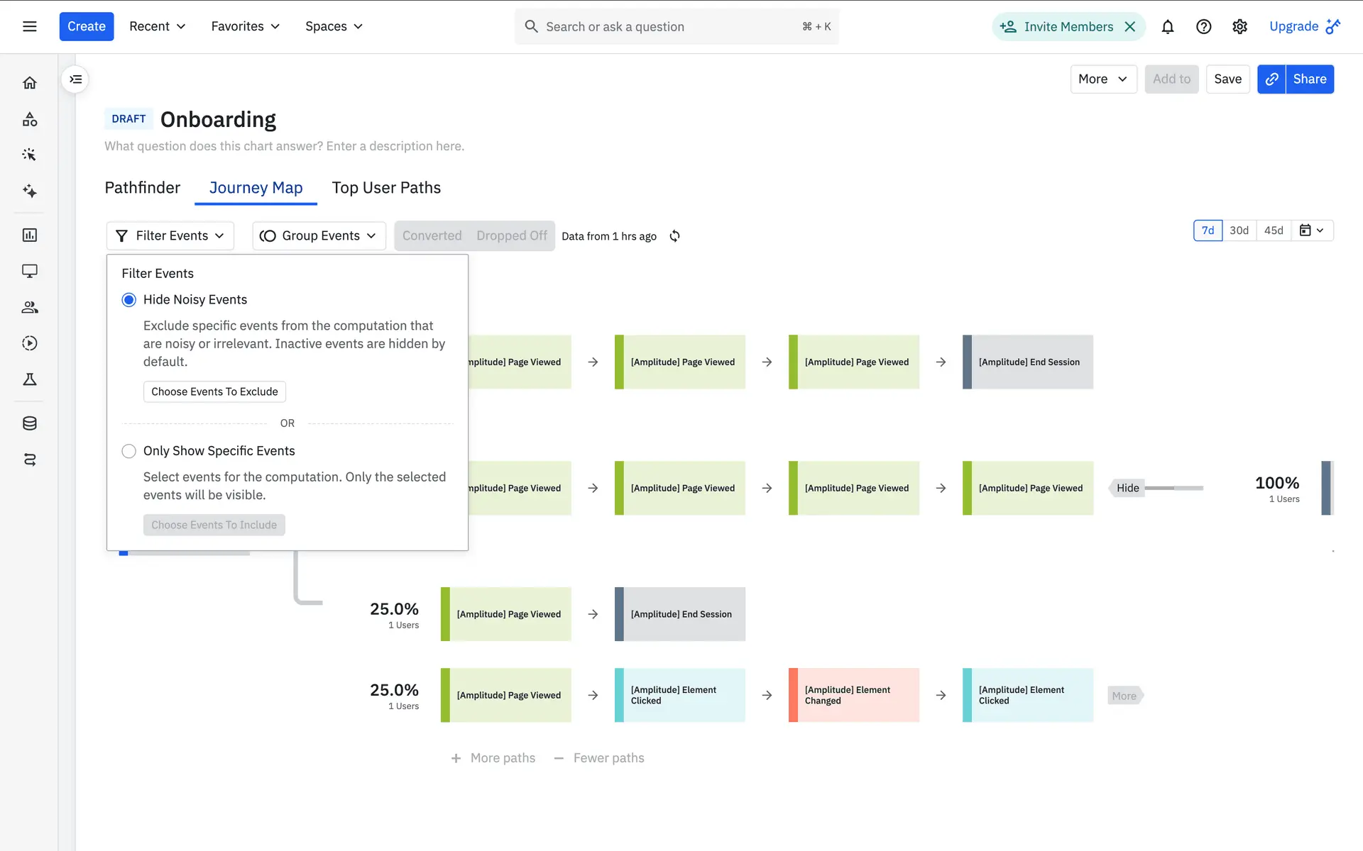
Task: Click the Home icon in sidebar
Action: [29, 83]
